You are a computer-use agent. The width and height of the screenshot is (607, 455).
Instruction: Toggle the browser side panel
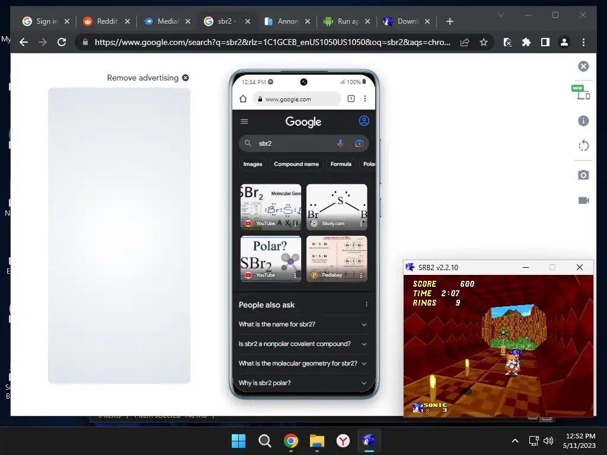545,42
